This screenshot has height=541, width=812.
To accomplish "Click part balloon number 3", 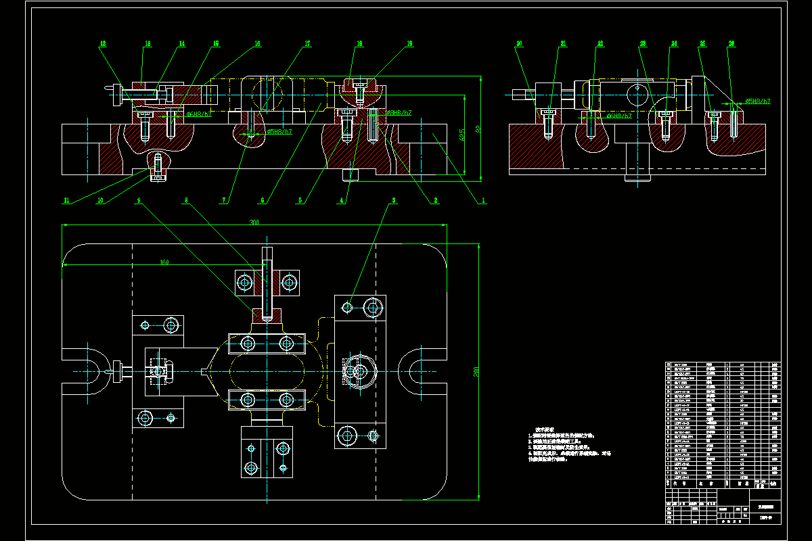I will [393, 201].
